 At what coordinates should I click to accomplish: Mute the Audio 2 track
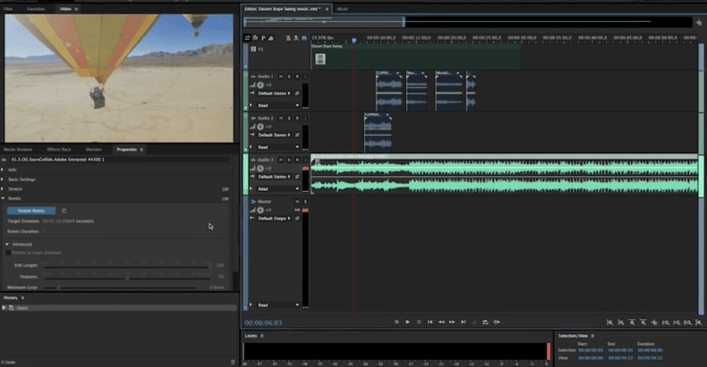pos(281,118)
